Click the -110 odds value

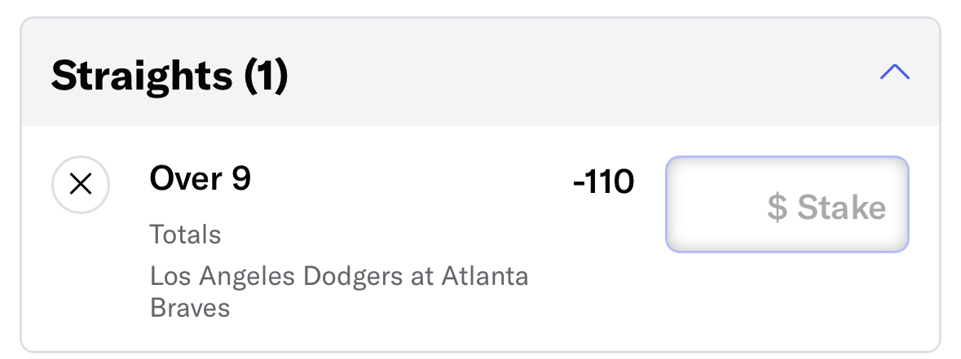click(603, 182)
